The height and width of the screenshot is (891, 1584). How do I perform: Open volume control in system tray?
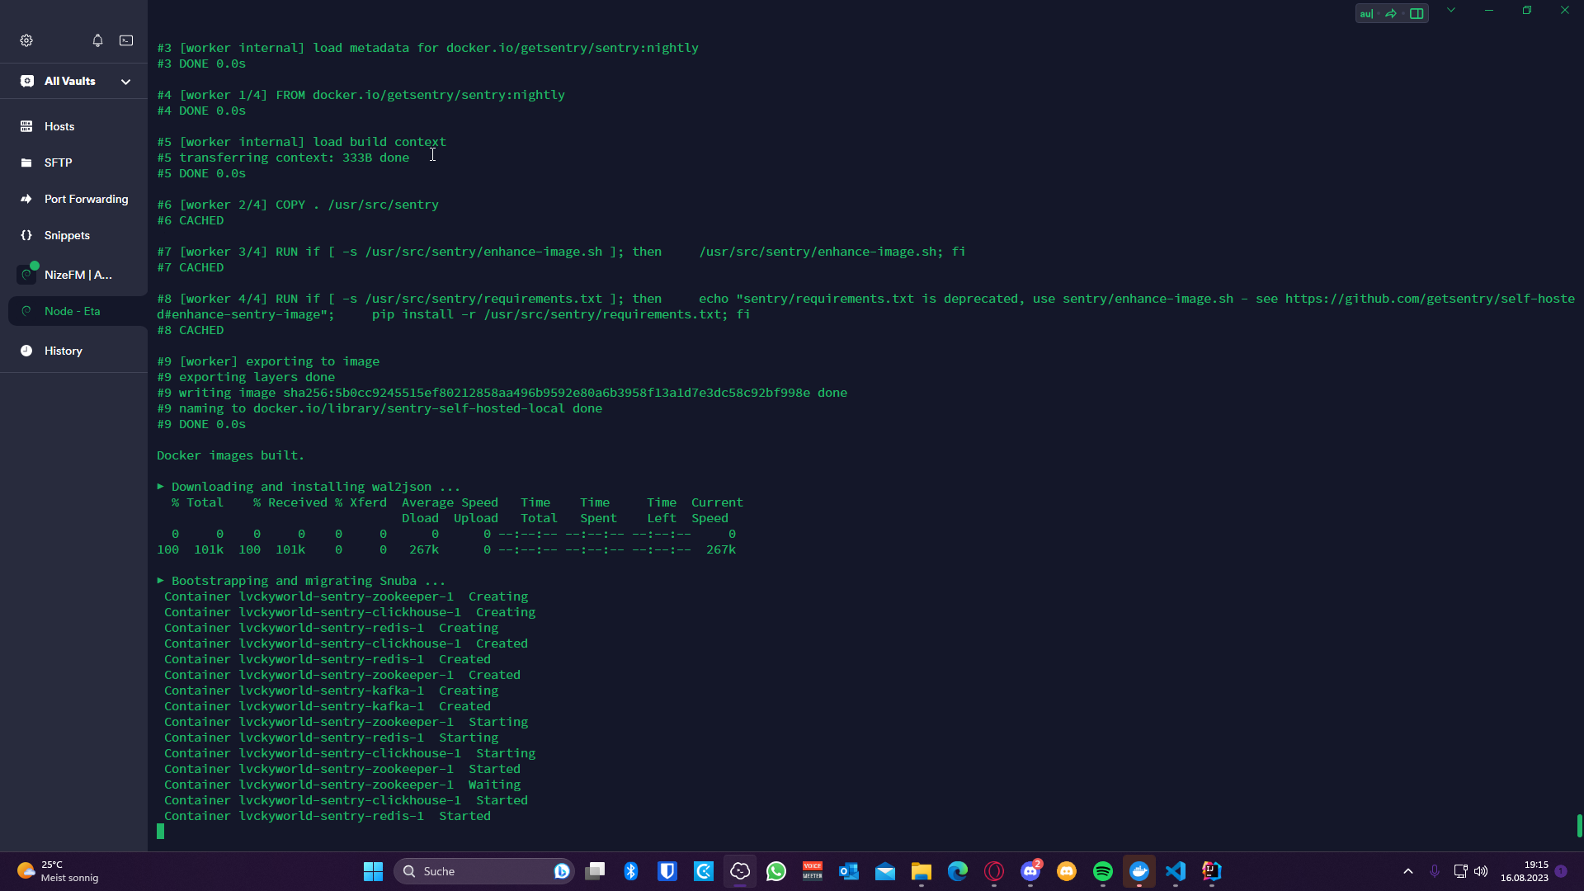[x=1481, y=871]
